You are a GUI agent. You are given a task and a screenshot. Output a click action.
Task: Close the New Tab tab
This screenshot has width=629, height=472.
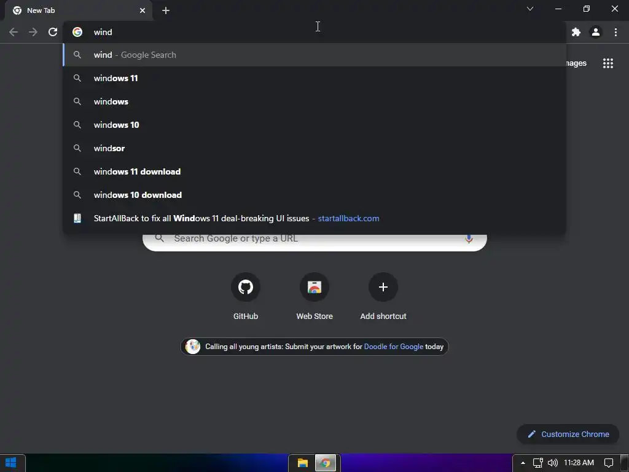pyautogui.click(x=143, y=10)
